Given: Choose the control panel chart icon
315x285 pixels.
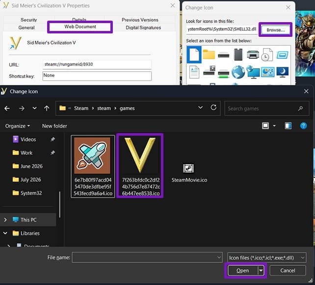Looking at the screenshot, I should click(267, 72).
